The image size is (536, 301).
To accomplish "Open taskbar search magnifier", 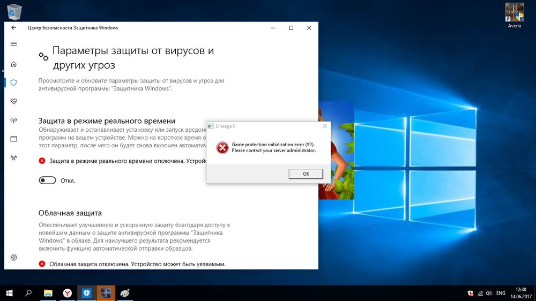I will 28,293.
